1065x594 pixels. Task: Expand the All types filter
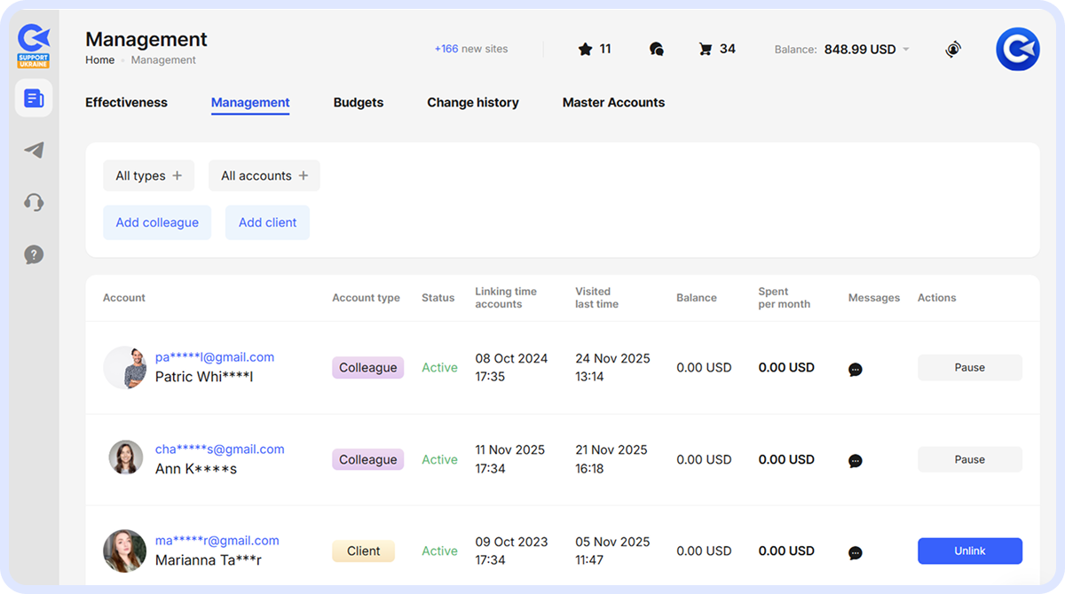[x=148, y=176]
